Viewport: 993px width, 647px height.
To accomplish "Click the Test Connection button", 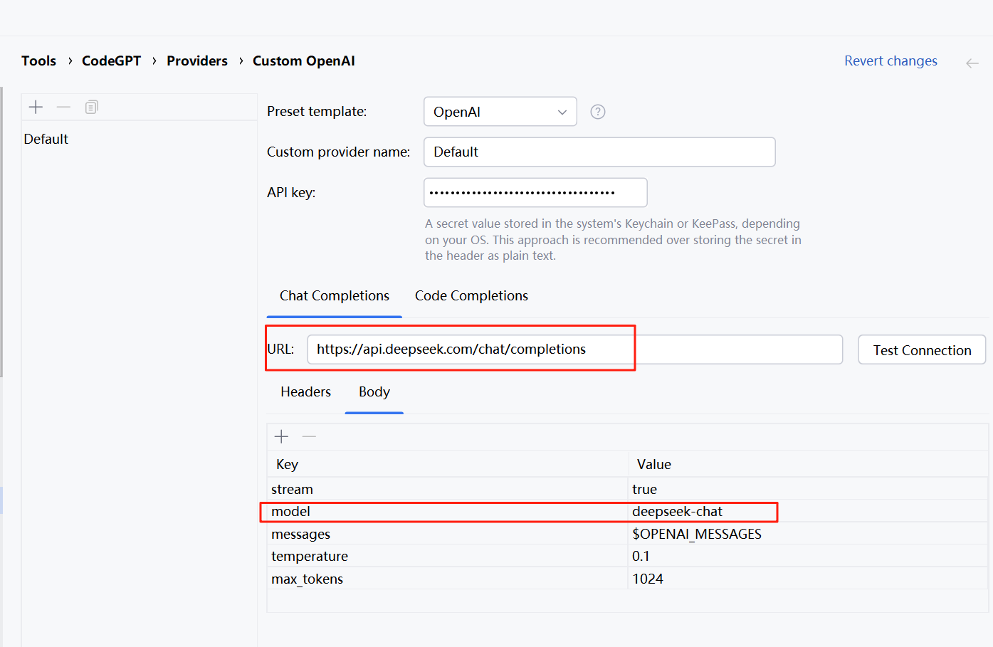I will click(x=922, y=350).
